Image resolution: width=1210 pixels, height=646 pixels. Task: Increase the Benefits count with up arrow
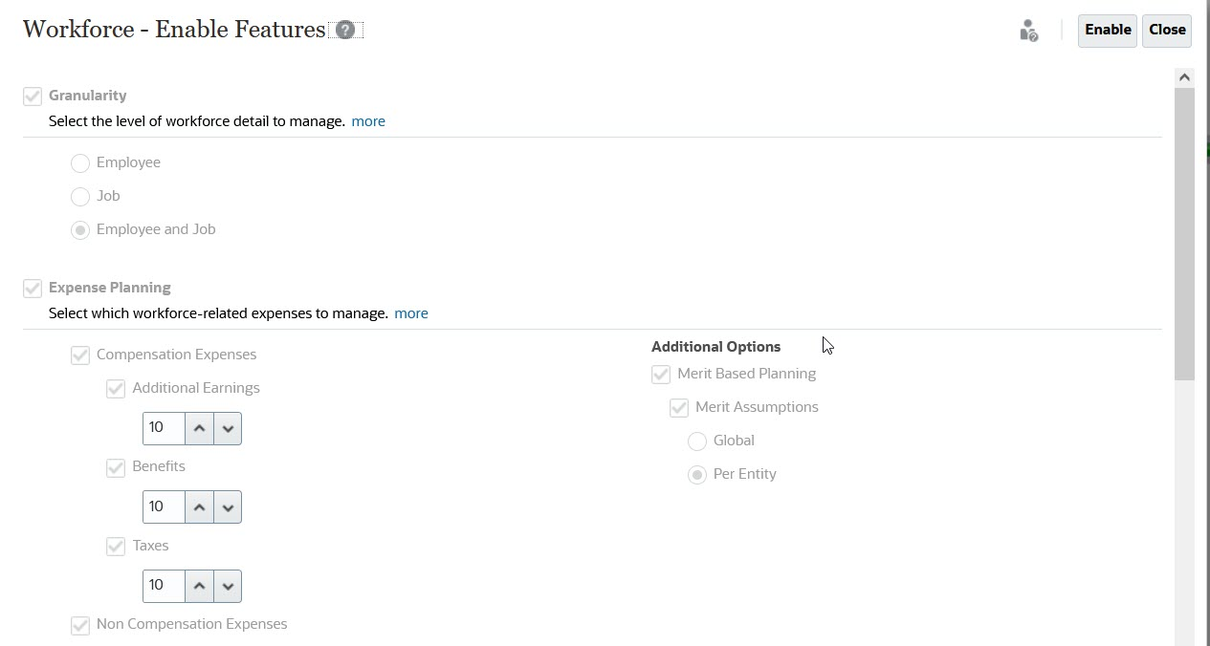199,507
